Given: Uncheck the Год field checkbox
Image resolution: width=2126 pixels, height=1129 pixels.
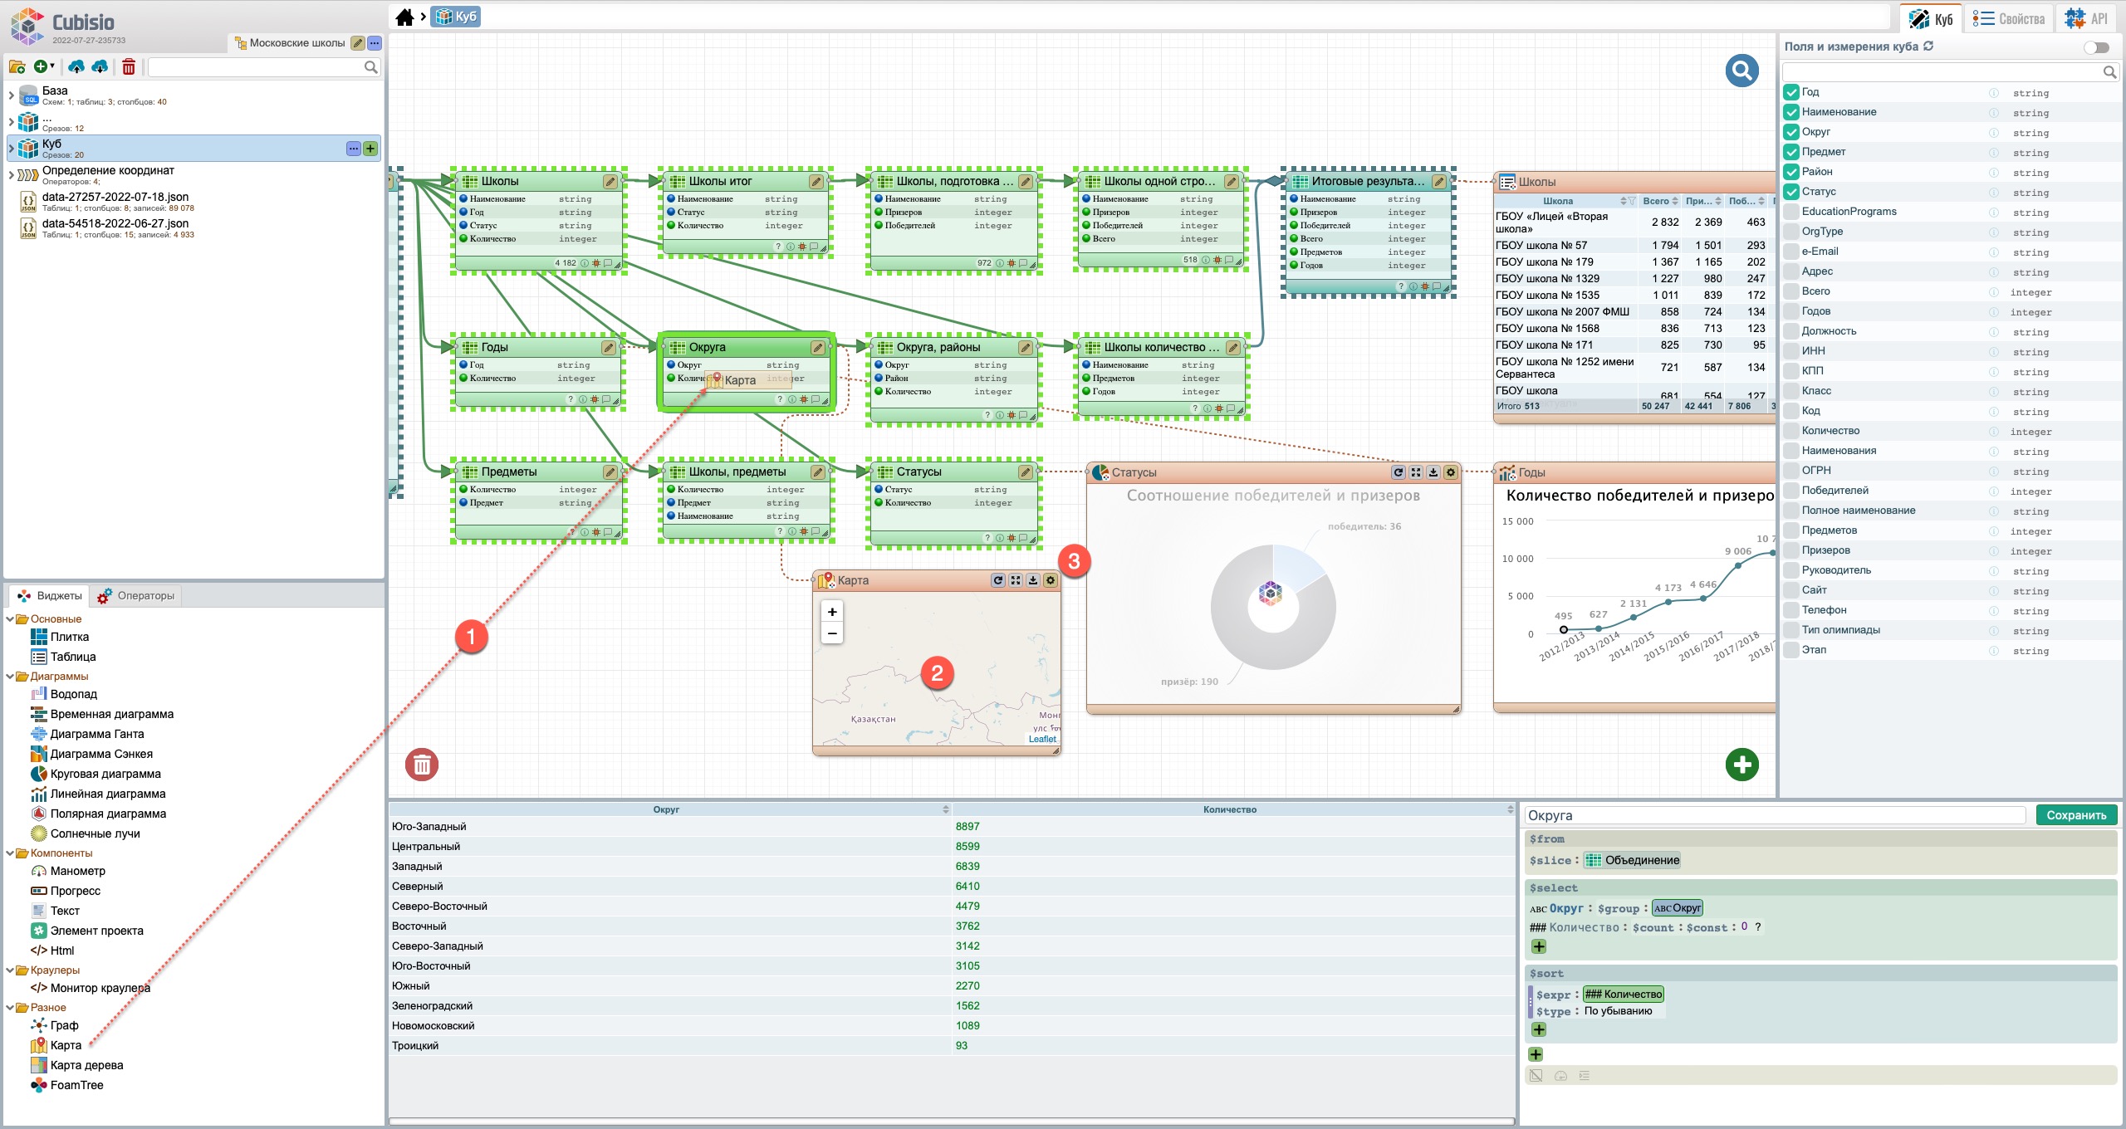Looking at the screenshot, I should [x=1791, y=92].
